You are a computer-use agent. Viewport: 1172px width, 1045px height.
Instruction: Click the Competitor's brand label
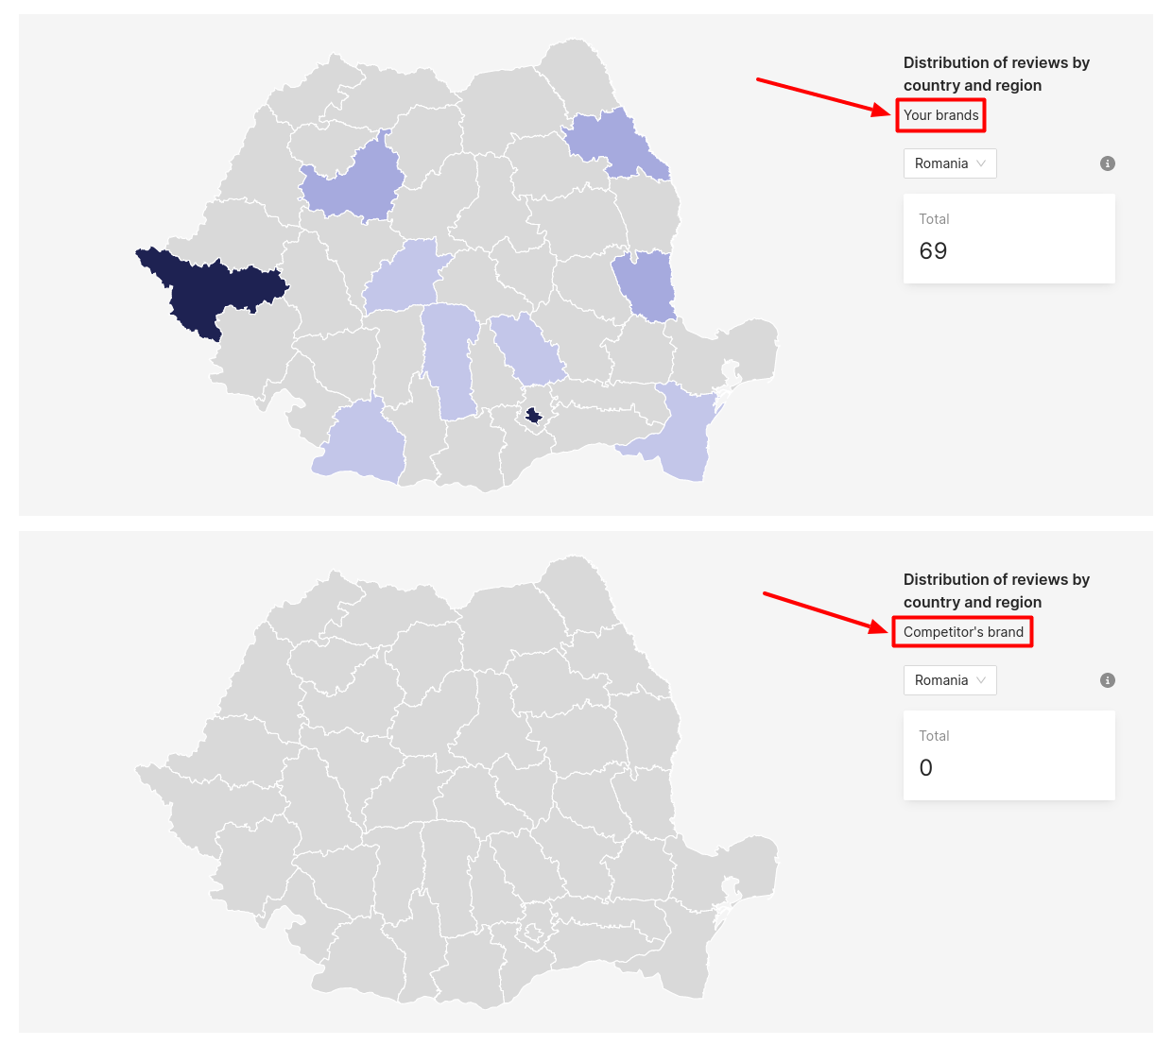point(963,632)
